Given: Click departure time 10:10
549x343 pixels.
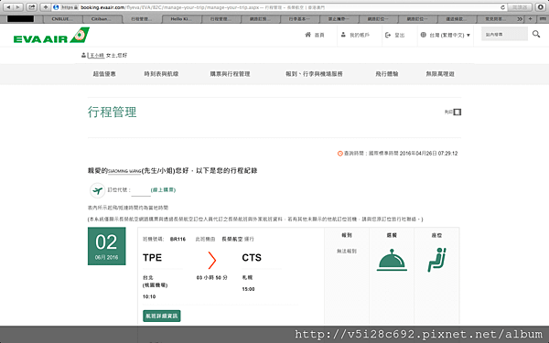Looking at the screenshot, I should [149, 296].
